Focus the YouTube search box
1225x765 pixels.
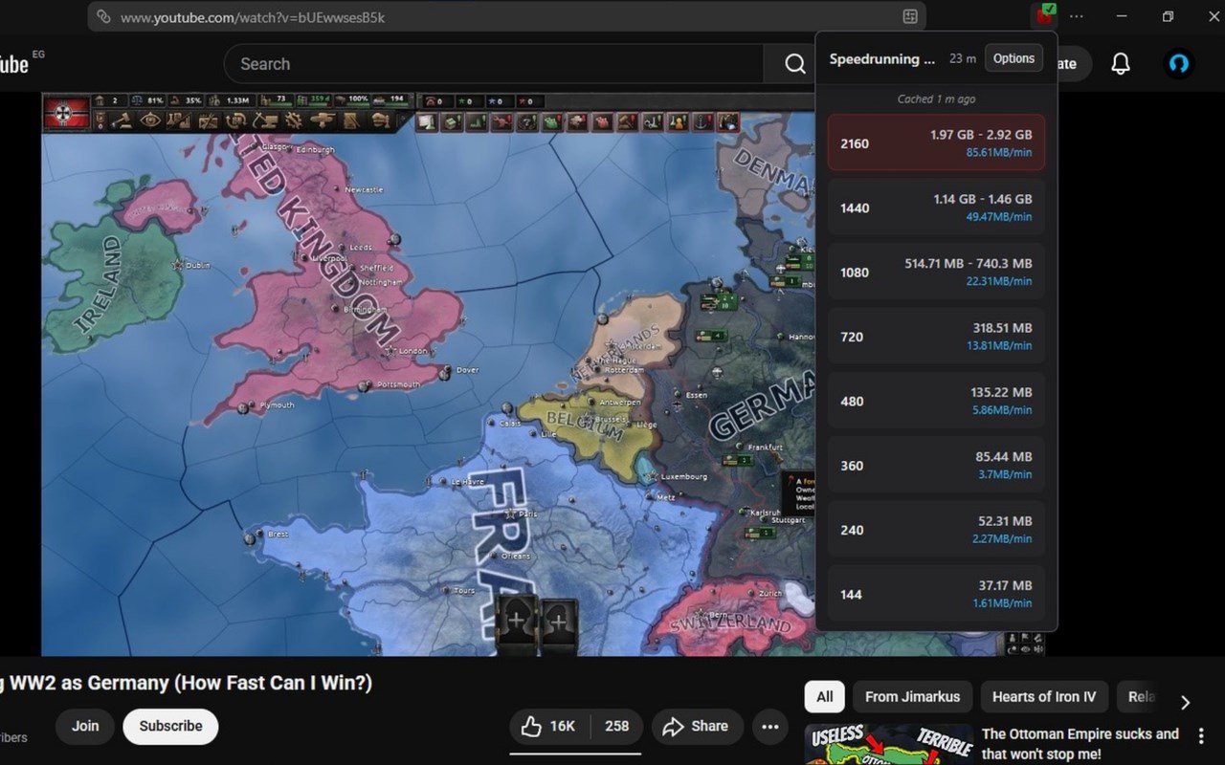click(x=494, y=64)
